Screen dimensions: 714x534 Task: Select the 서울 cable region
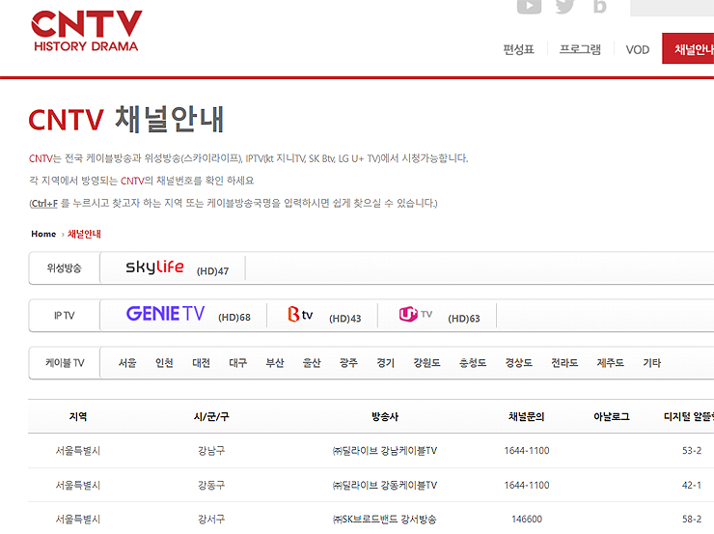point(127,363)
